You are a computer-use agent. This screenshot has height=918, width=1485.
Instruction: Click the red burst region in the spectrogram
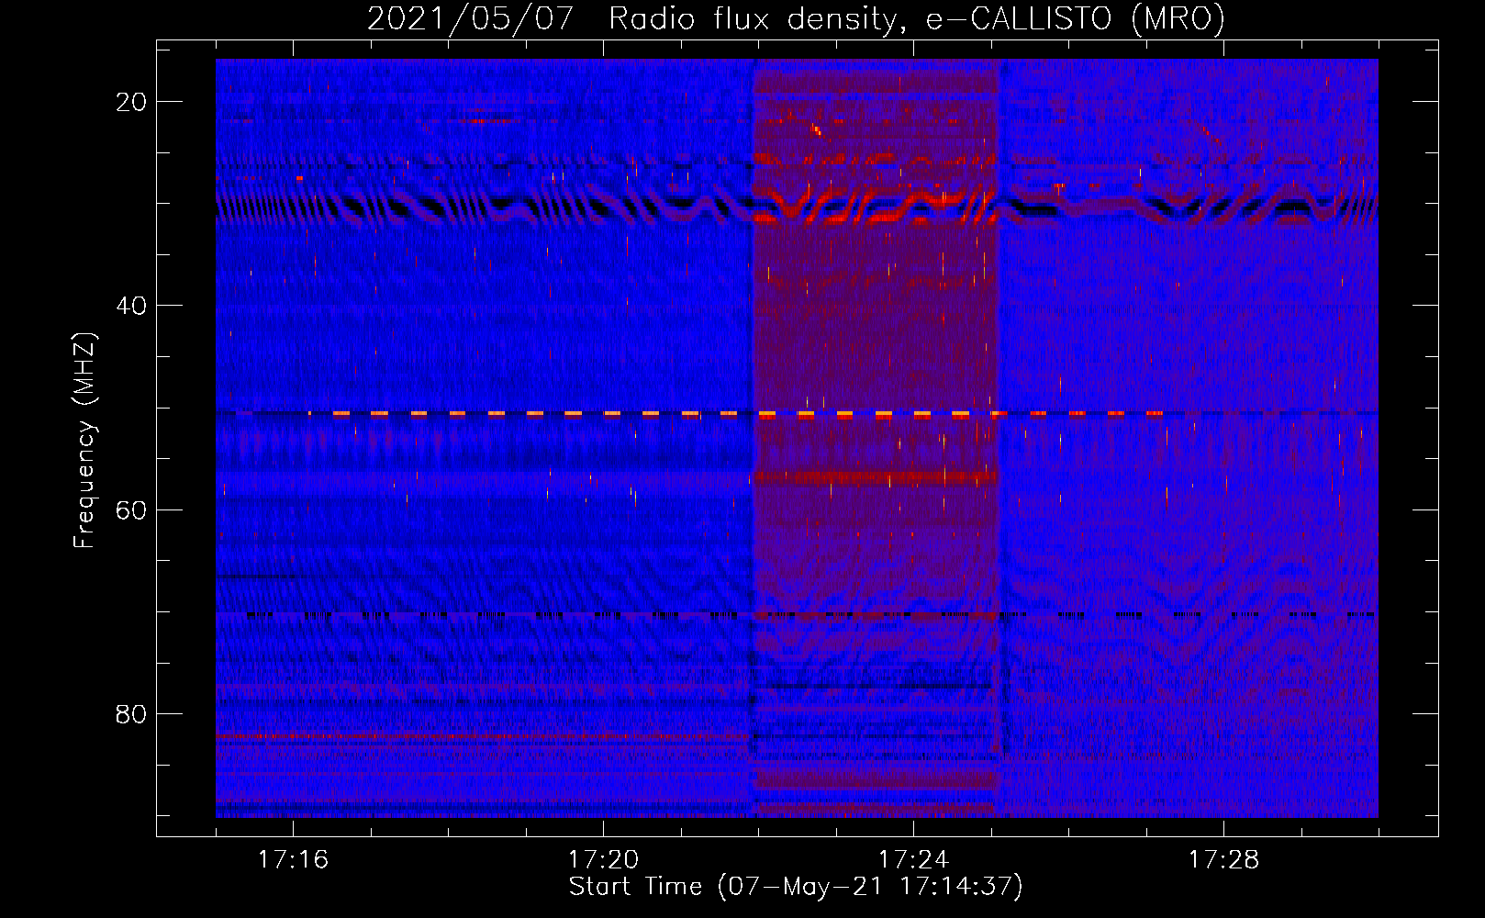pos(876,438)
